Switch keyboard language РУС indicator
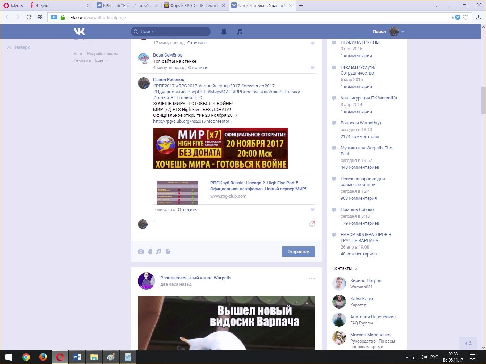486x364 pixels. (x=434, y=357)
